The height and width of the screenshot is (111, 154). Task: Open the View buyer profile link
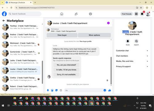[x=85, y=42]
